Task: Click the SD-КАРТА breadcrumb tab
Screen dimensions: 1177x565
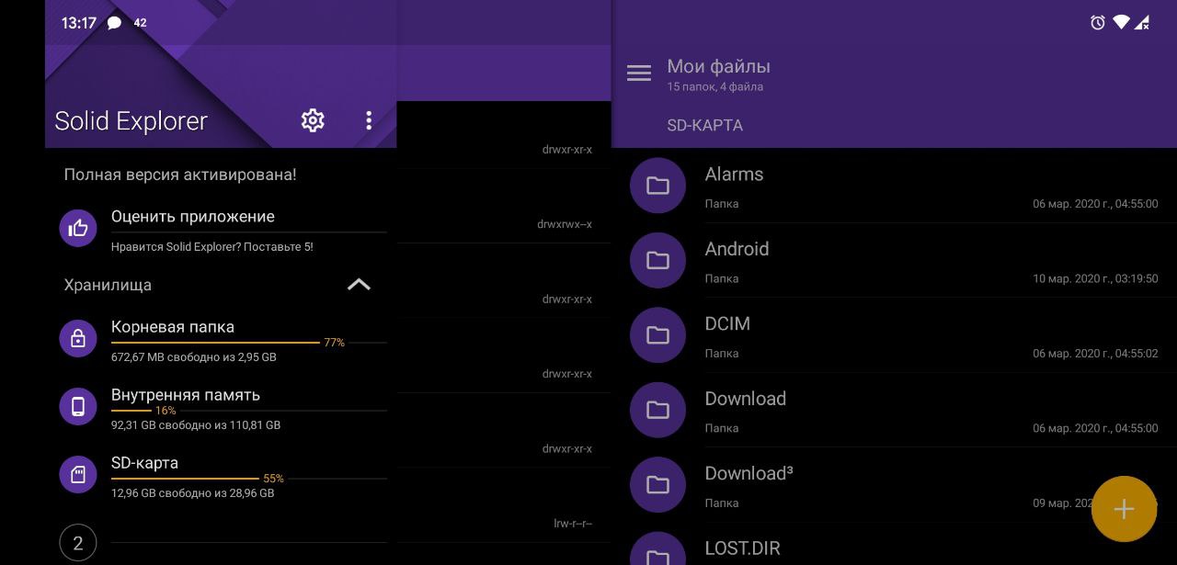Action: [x=704, y=125]
